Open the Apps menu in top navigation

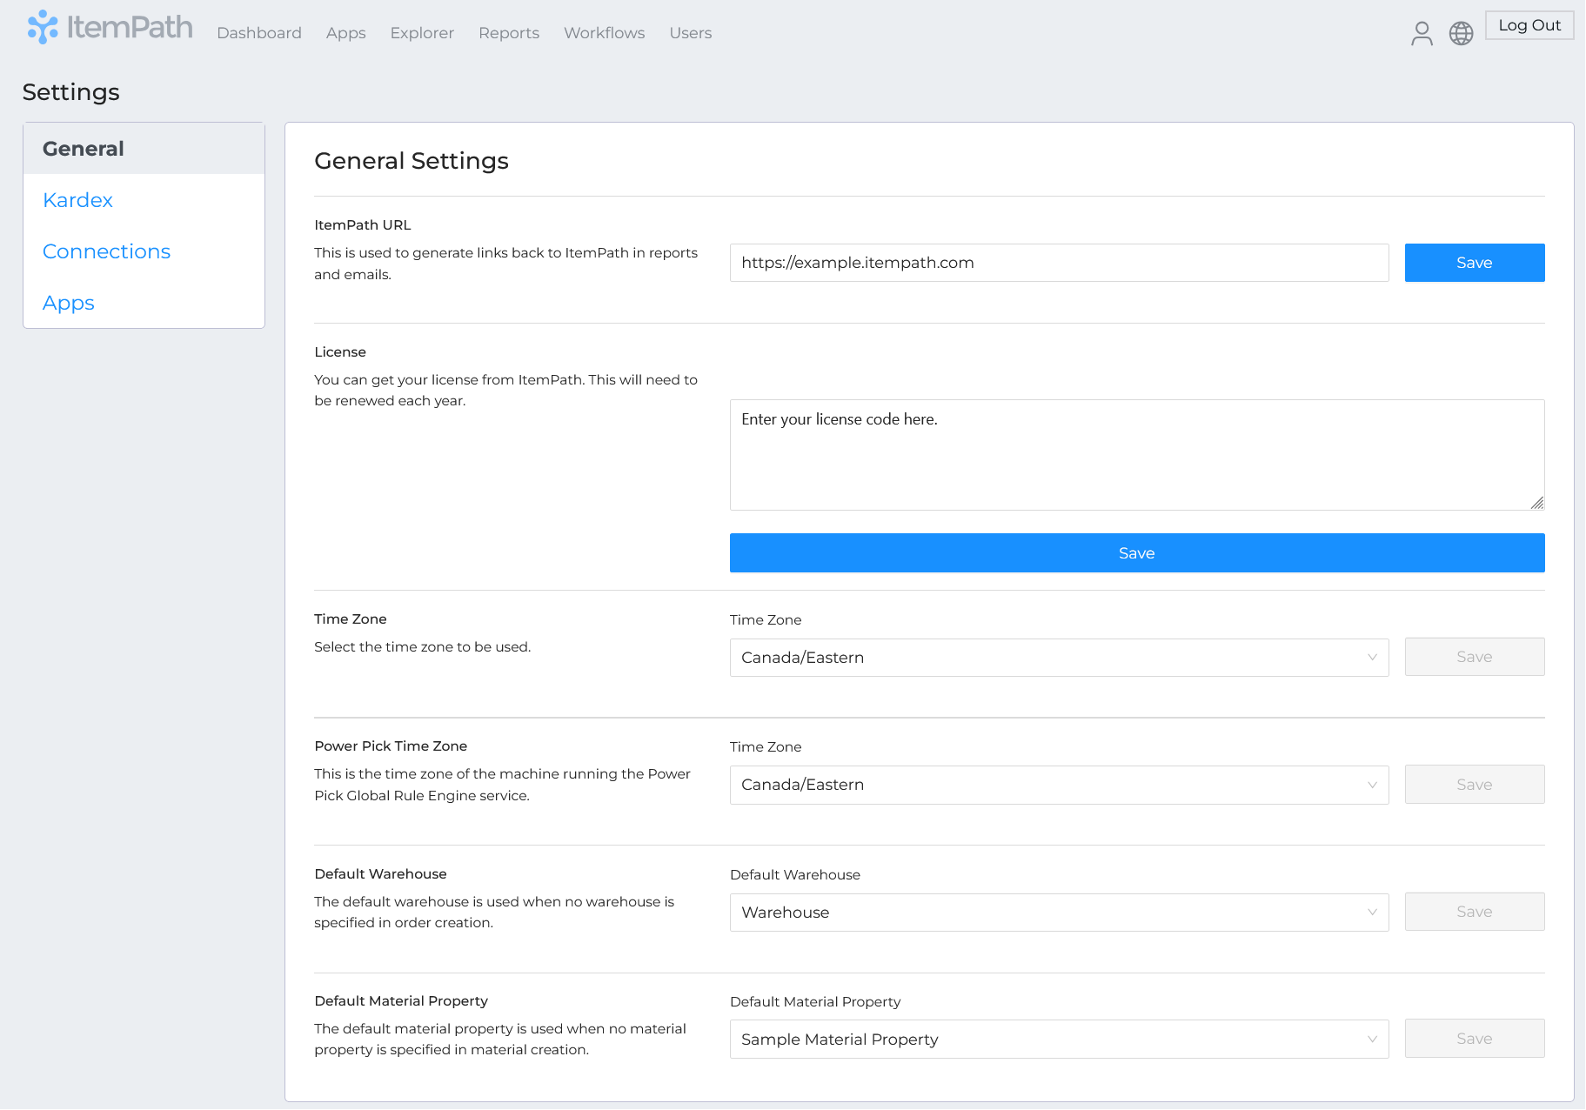pyautogui.click(x=345, y=33)
